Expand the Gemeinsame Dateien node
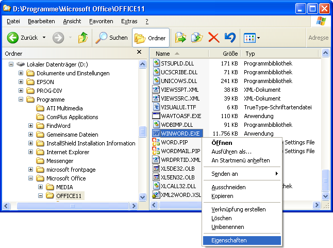333x248 pixels. (x=30, y=135)
